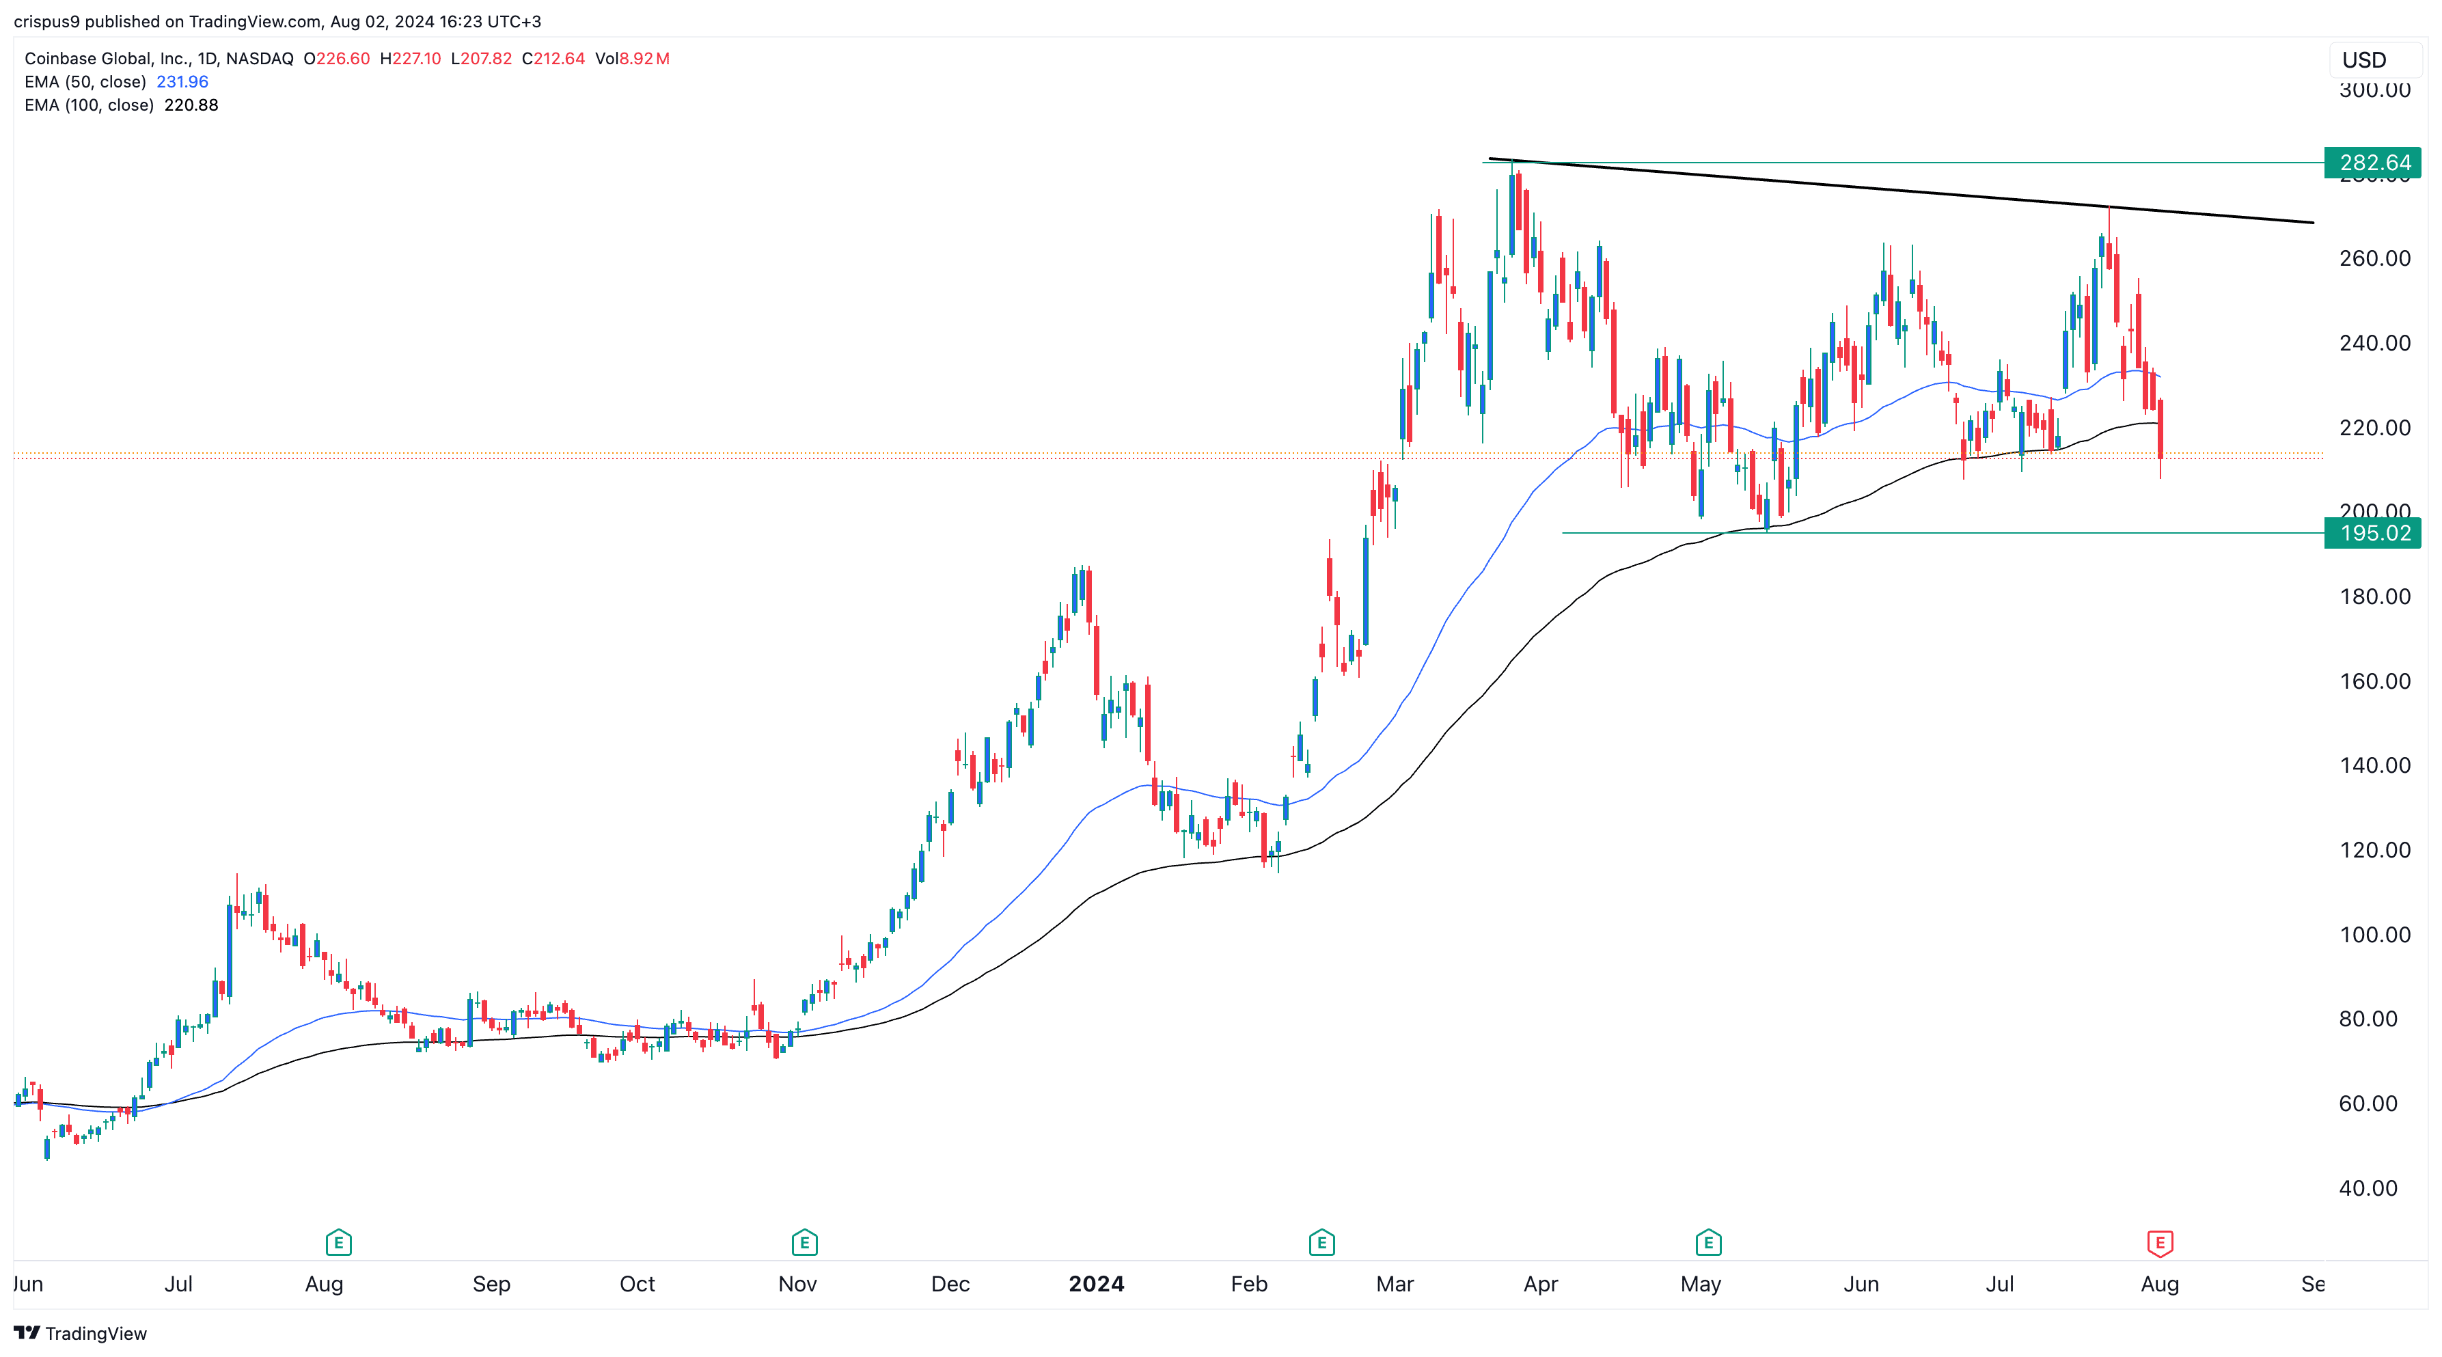Screen dimensions: 2442x1357
Task: Click the TradingView logo at bottom left
Action: [x=81, y=1333]
